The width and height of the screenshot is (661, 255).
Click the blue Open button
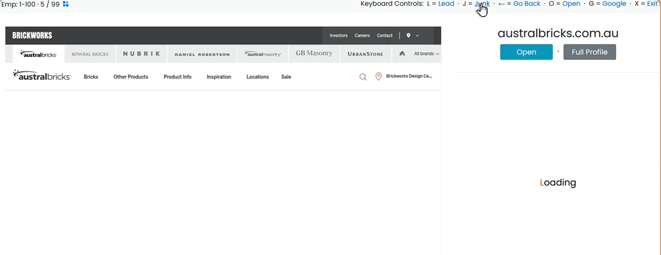click(x=526, y=52)
